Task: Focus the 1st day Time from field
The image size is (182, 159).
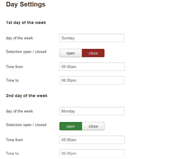Action: (x=92, y=67)
